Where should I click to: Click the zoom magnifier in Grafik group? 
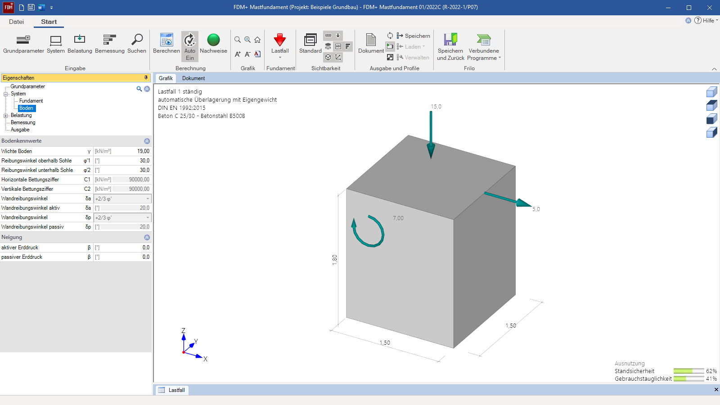[238, 40]
